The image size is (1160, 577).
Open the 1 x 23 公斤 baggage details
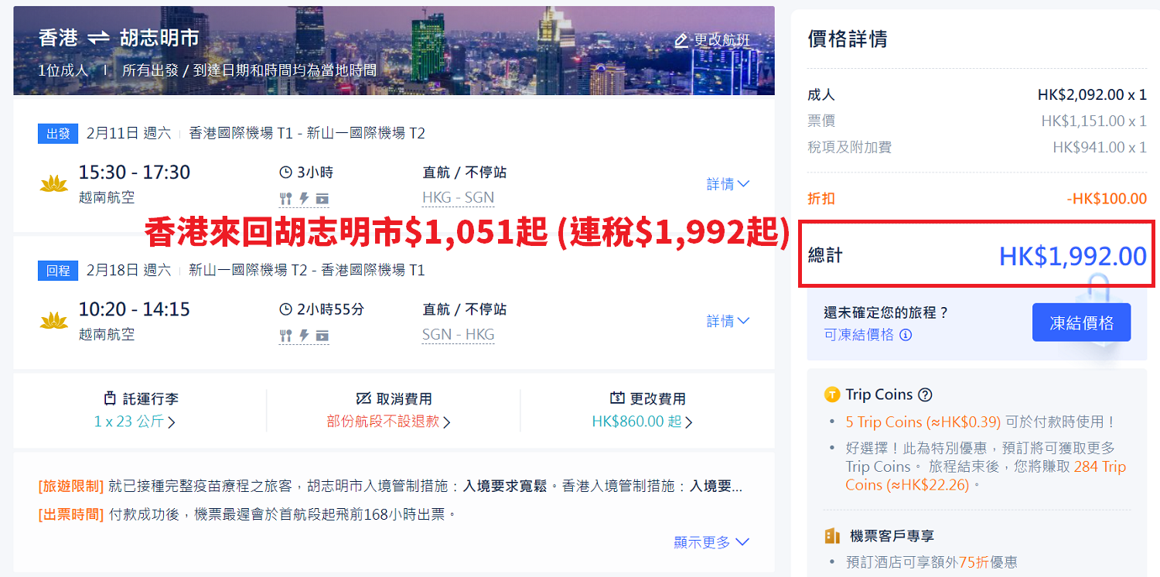135,422
